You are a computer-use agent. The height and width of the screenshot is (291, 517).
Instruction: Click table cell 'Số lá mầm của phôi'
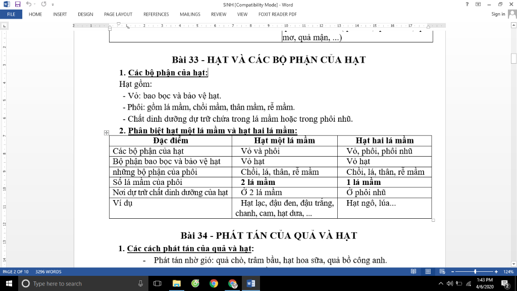pos(147,182)
